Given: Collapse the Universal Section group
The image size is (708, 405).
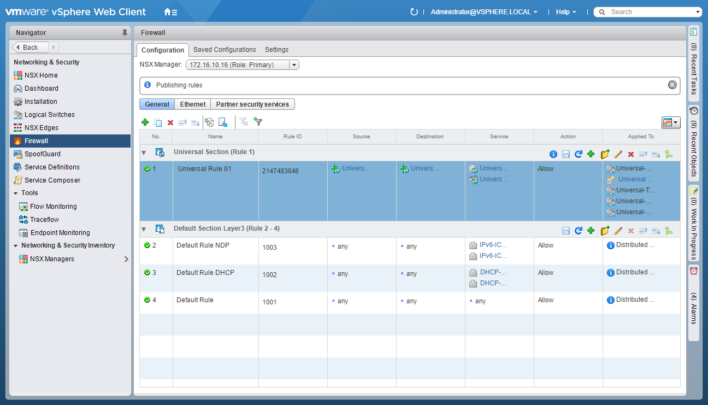Looking at the screenshot, I should pyautogui.click(x=144, y=152).
